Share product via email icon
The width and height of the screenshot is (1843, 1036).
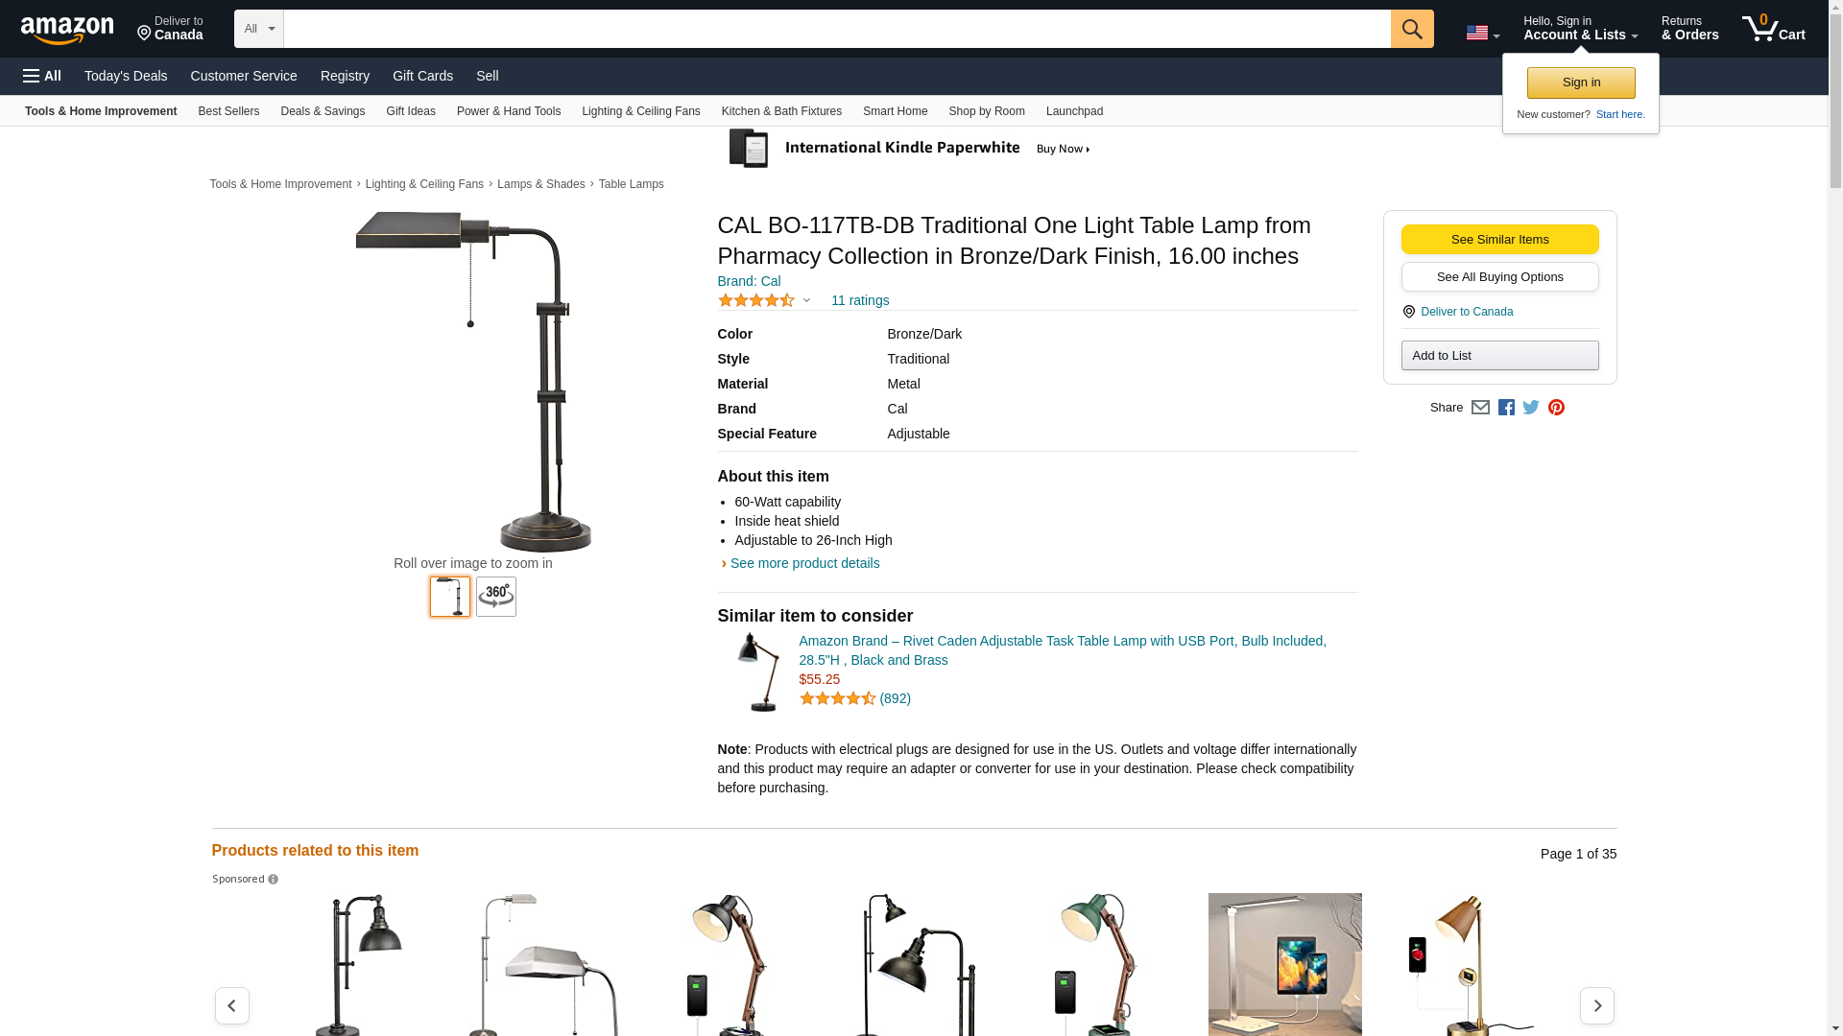point(1480,408)
